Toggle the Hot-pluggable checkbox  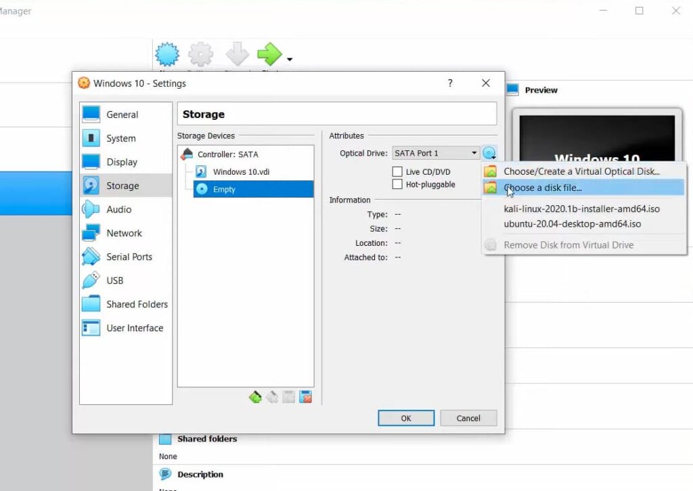click(x=397, y=184)
